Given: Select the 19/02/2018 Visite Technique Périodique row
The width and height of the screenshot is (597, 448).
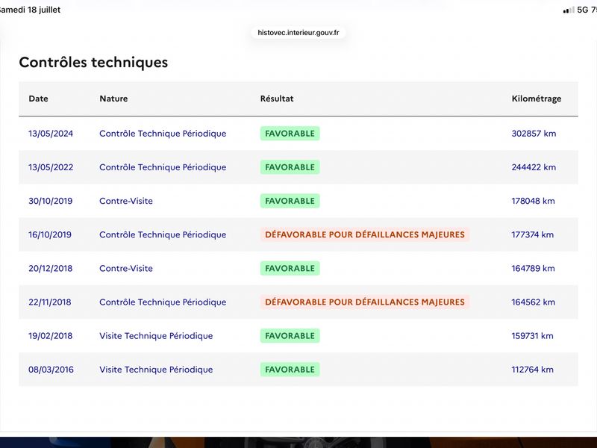Looking at the screenshot, I should (x=298, y=335).
